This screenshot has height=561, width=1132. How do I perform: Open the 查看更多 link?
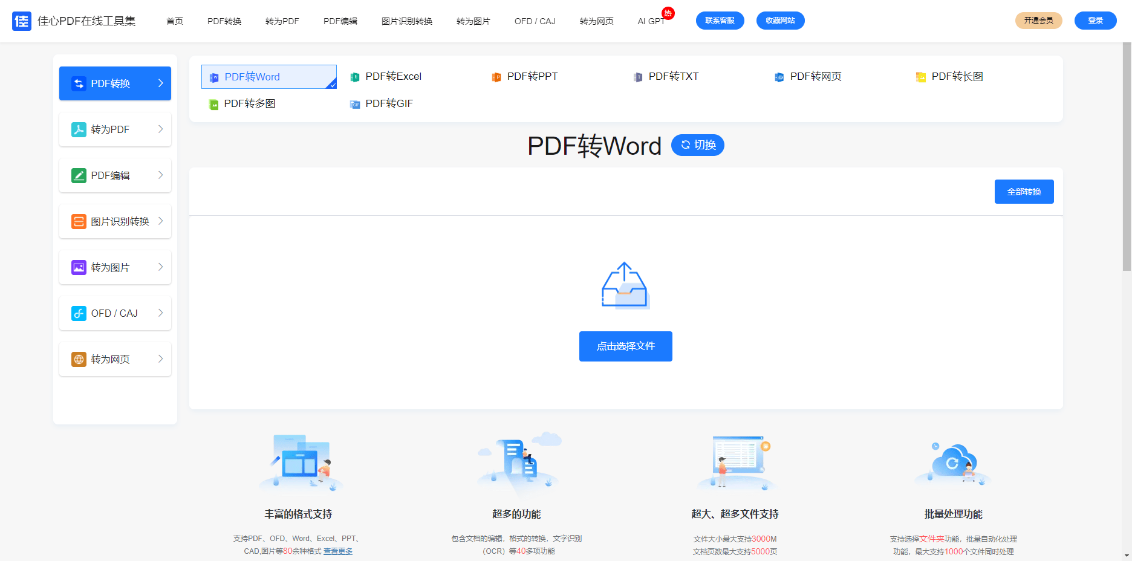point(337,551)
